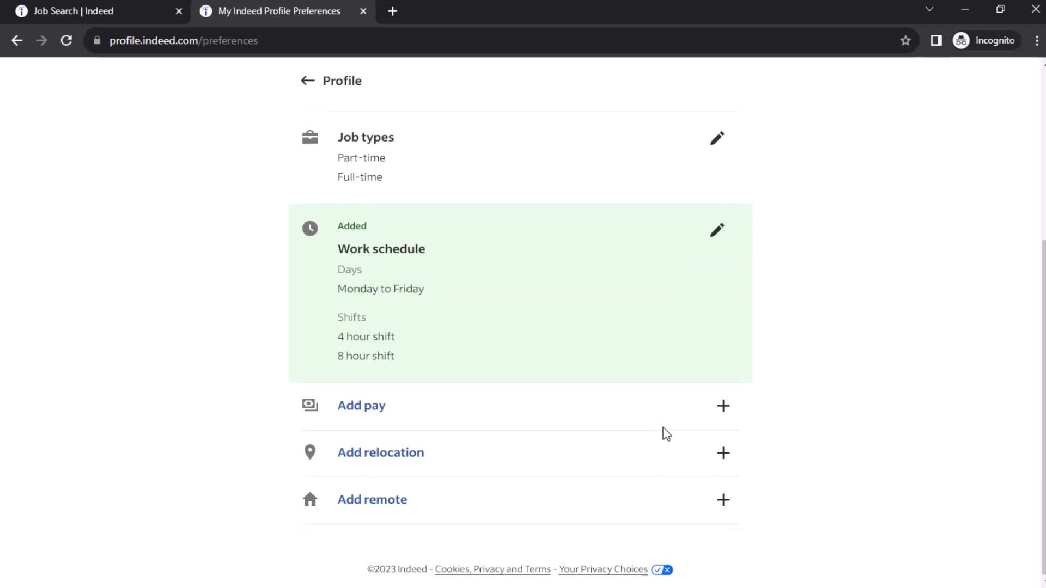The image size is (1046, 588).
Task: Click the Cookies, Privacy and Terms link
Action: coord(493,569)
